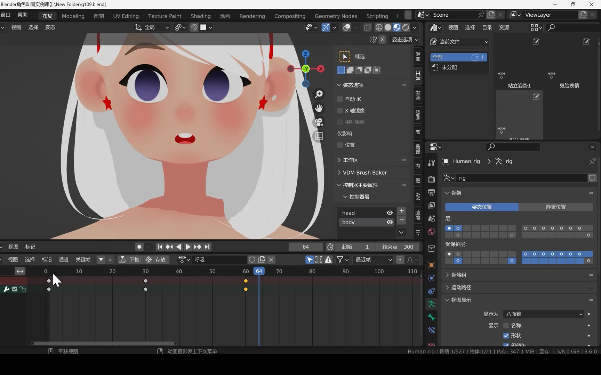
Task: Unlink the 呼吸 action with the X
Action: (x=271, y=259)
